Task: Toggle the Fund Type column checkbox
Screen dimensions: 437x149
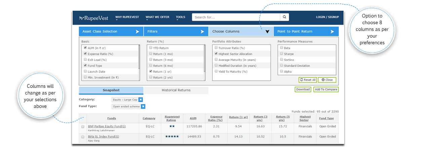Action: point(85,66)
